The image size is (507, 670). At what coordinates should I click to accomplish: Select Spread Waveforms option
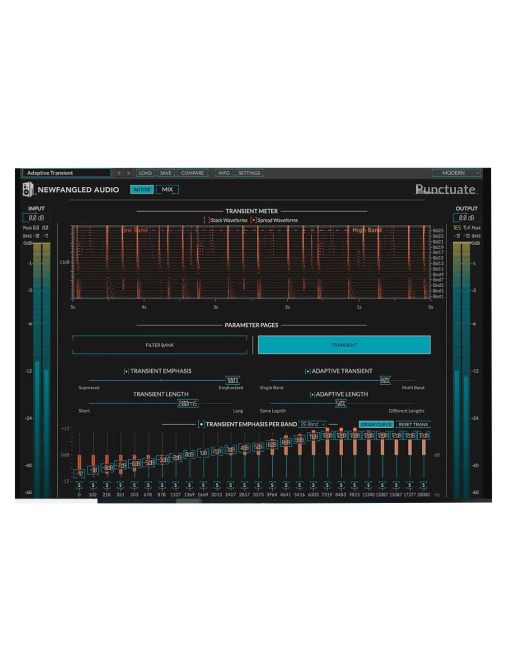tap(253, 220)
